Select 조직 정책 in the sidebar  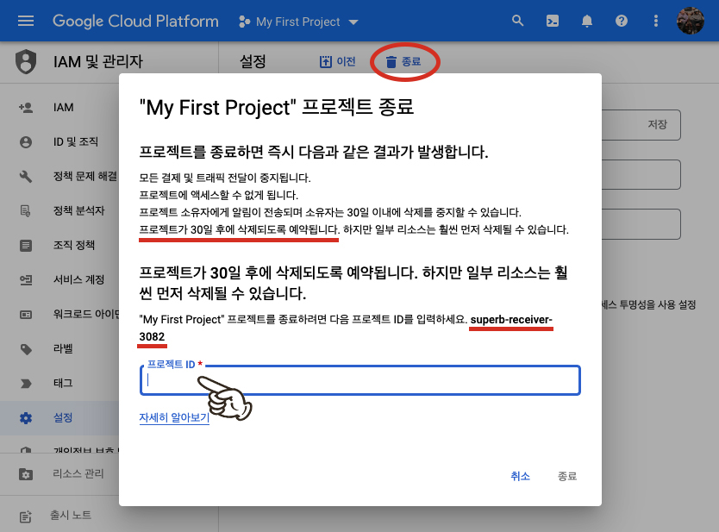pos(74,245)
